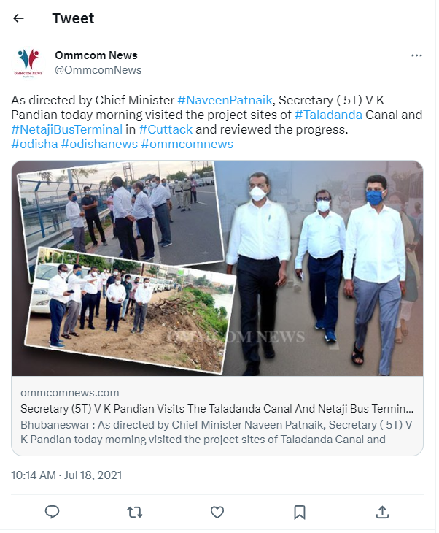Open the article preview collage image
The width and height of the screenshot is (439, 533).
217,268
